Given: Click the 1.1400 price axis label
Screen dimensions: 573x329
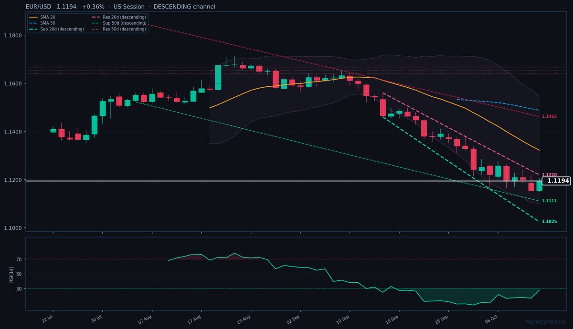Looking at the screenshot, I should click(12, 132).
